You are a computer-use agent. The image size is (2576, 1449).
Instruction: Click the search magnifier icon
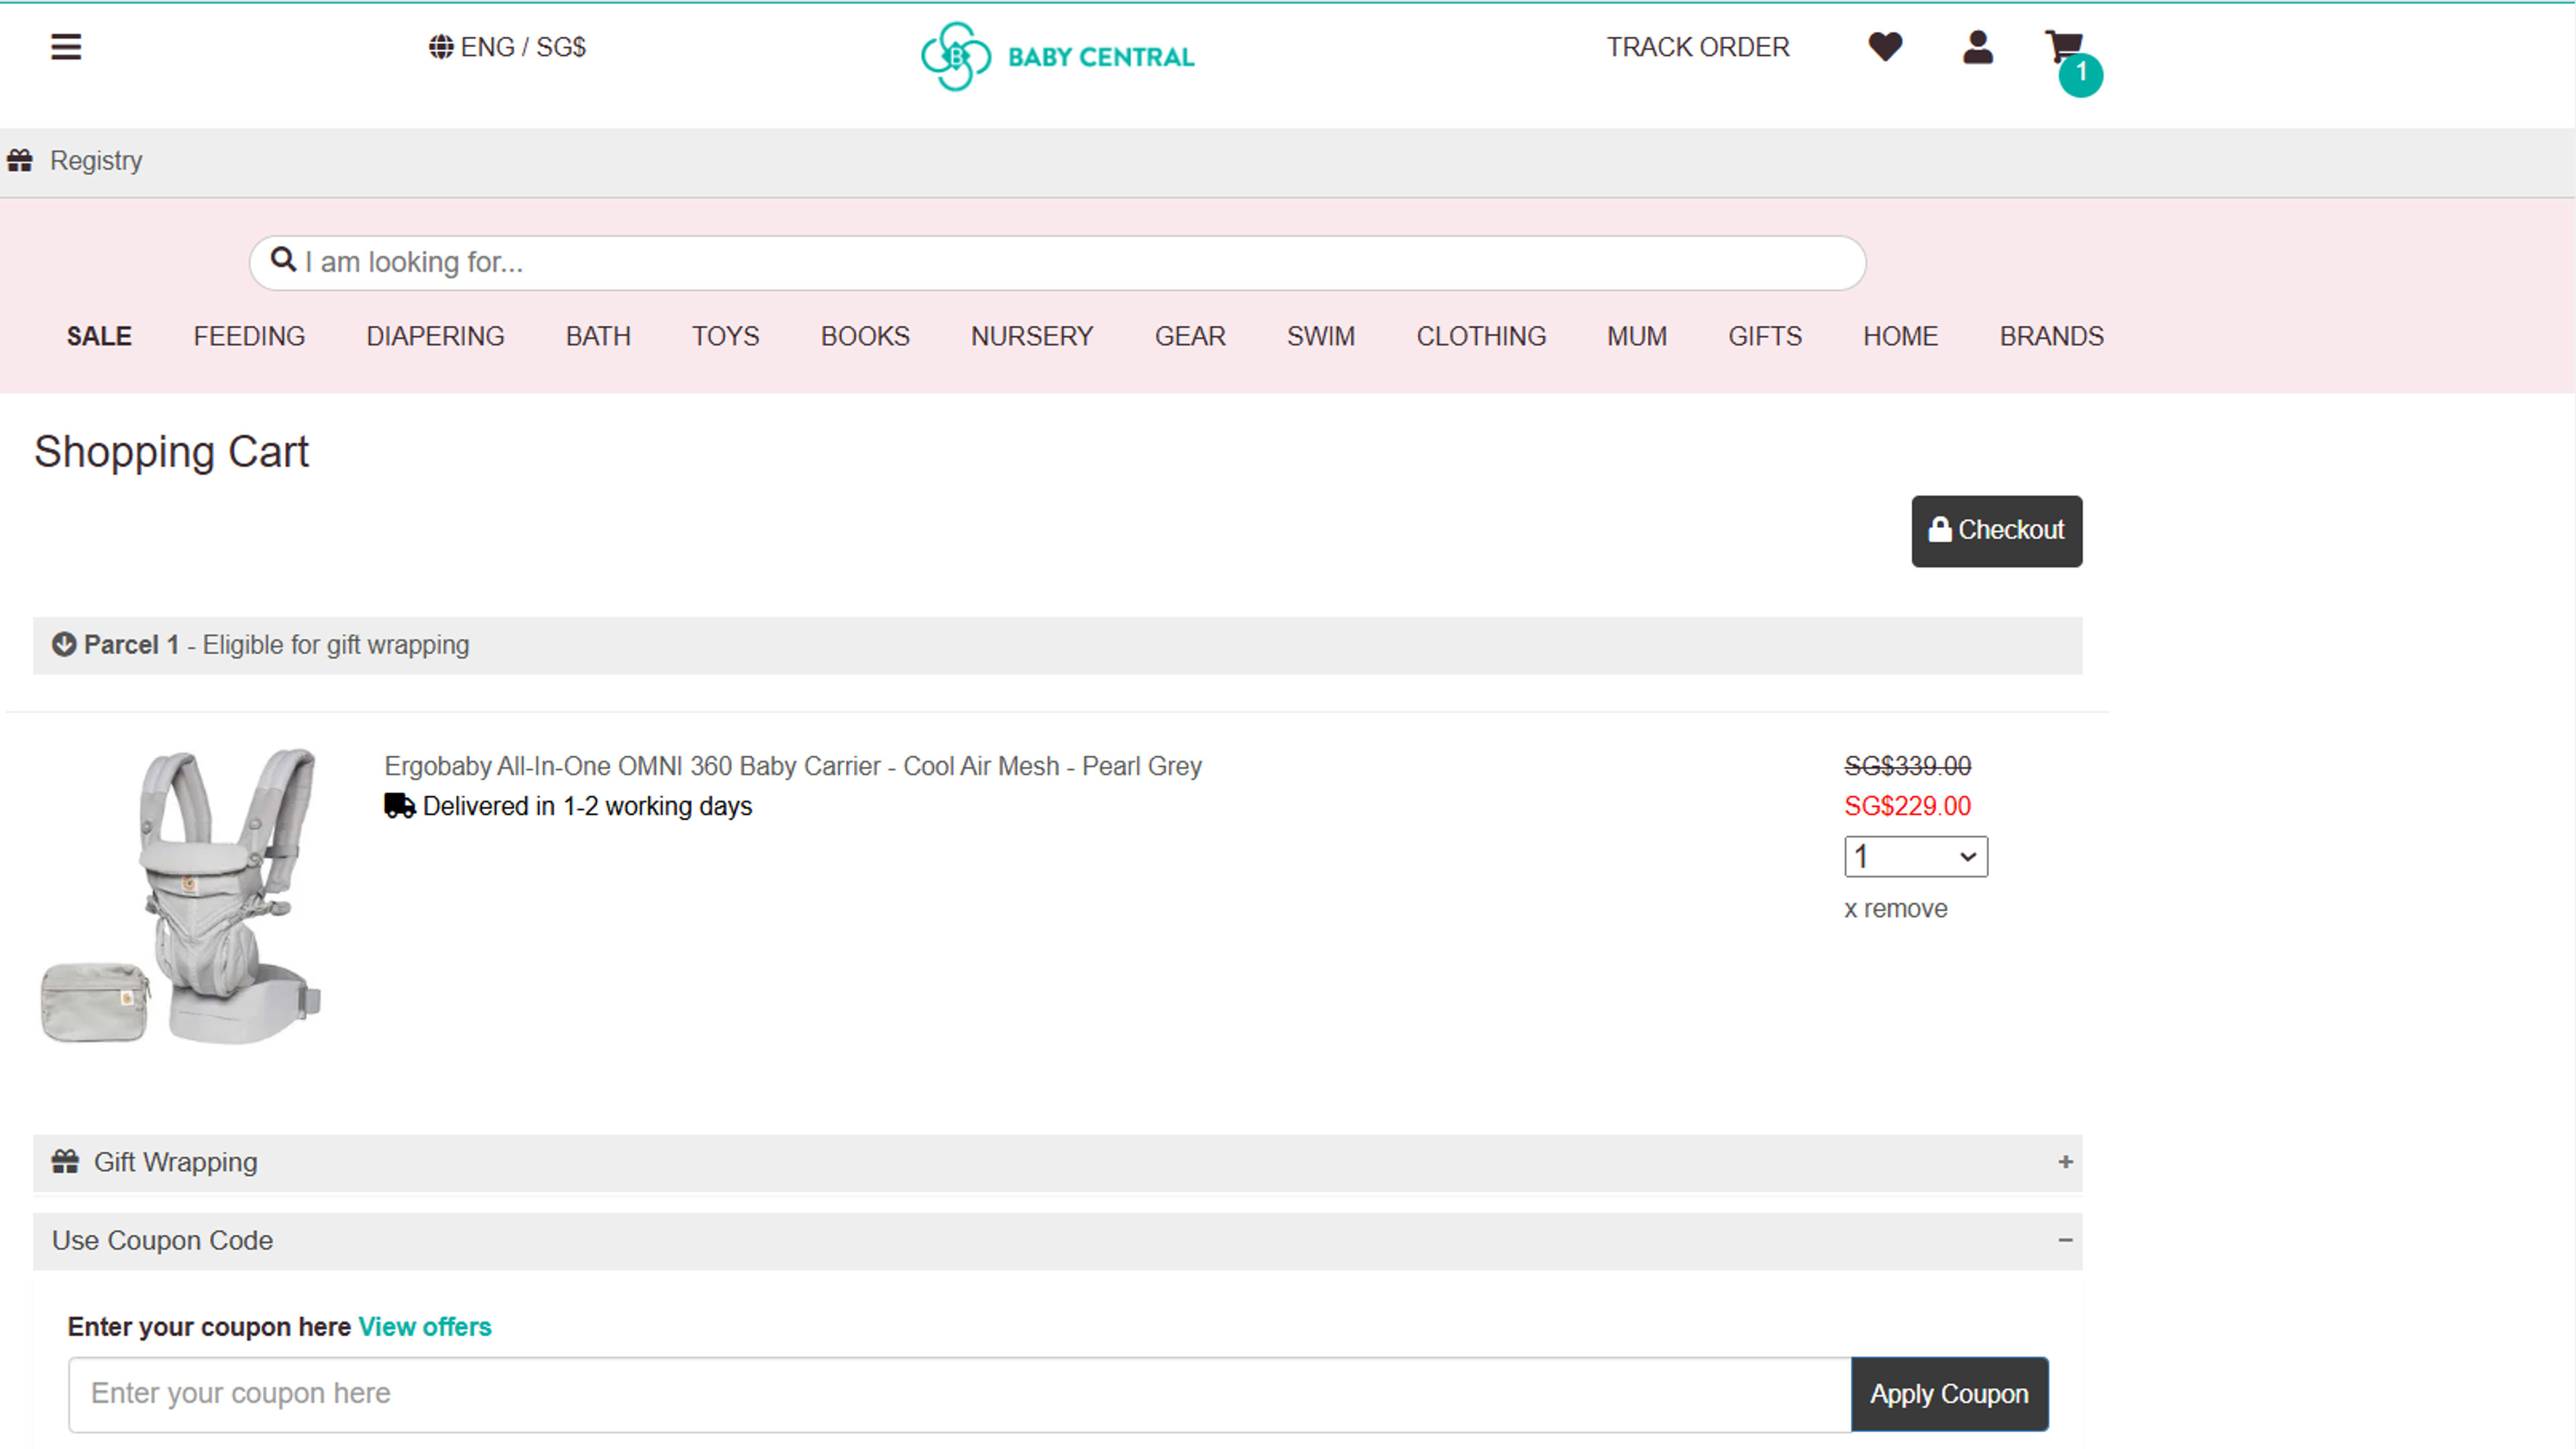(x=283, y=260)
